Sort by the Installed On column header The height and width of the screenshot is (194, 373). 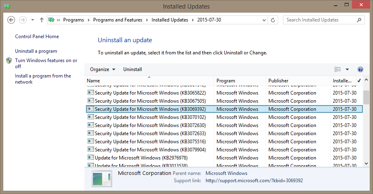tap(343, 81)
